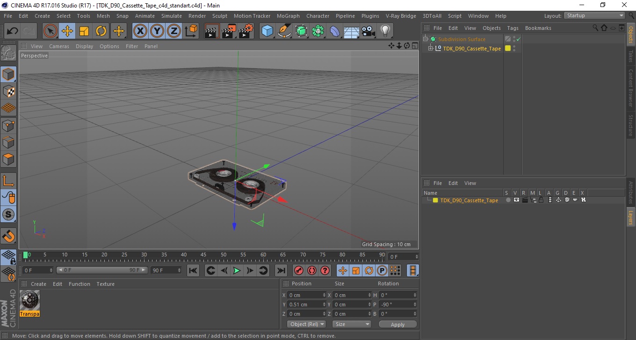Screen dimensions: 636x340
Task: Add a Cube primitive object
Action: click(267, 31)
